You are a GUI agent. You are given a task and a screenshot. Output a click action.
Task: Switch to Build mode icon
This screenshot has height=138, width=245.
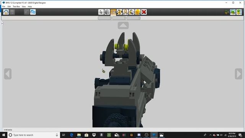227,12
